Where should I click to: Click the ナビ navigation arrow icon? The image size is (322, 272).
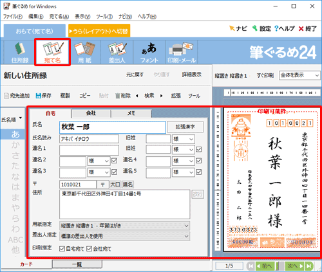[x=238, y=28]
